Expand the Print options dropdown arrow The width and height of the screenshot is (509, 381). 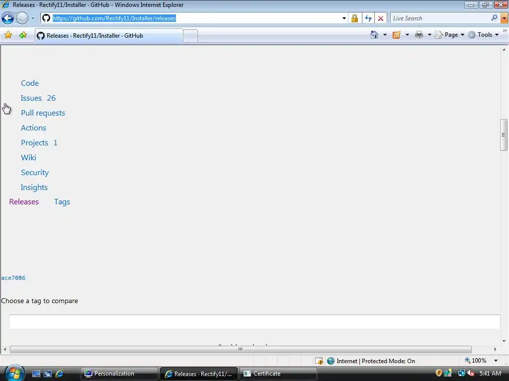click(429, 35)
